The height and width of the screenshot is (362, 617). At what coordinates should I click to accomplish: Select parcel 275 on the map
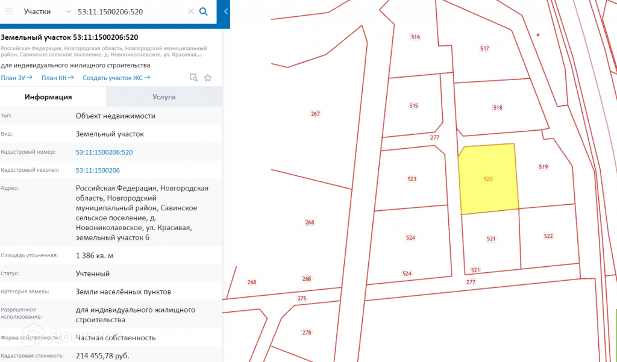302,298
